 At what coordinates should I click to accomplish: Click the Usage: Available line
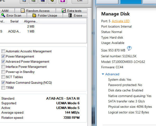point(113,43)
